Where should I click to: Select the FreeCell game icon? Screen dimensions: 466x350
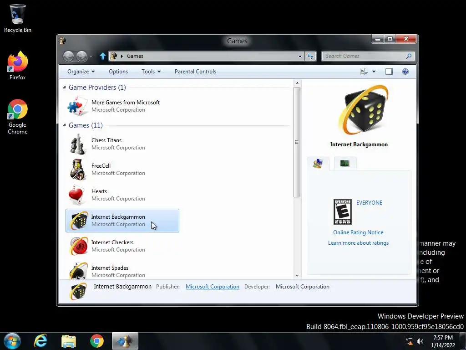(77, 170)
